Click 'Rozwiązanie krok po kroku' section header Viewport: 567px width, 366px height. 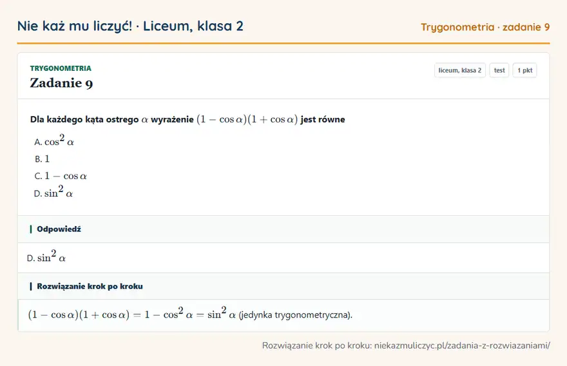[283, 286]
